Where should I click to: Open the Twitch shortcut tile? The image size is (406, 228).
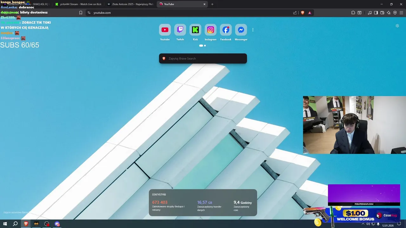pos(180,32)
